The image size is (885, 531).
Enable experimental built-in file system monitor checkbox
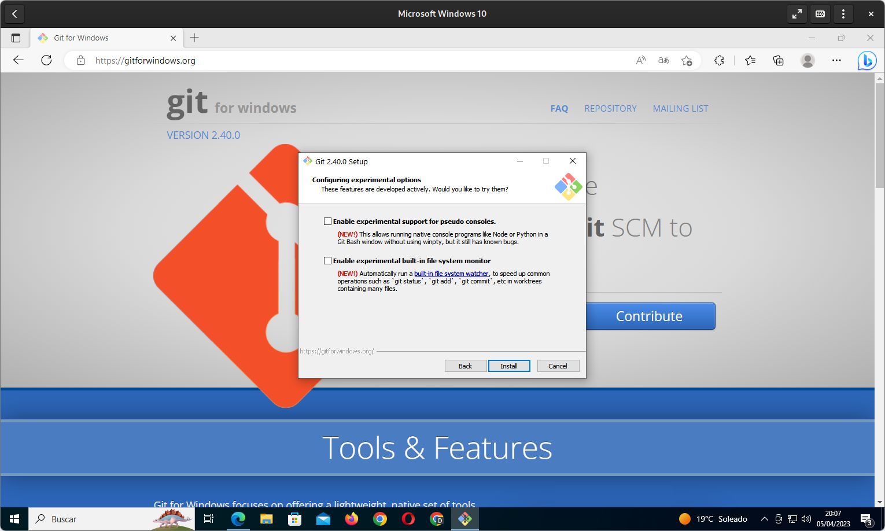click(328, 261)
